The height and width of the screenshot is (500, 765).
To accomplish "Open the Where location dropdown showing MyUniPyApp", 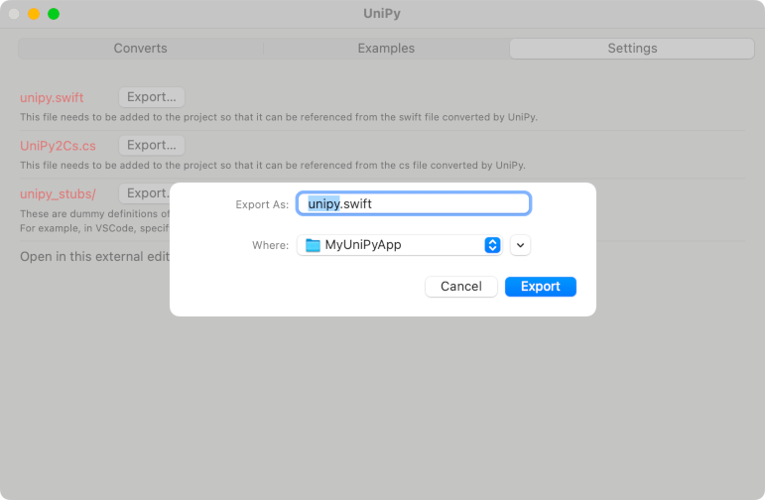I will [399, 245].
